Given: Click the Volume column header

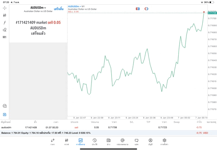Looking at the screenshot, I should (95, 122).
